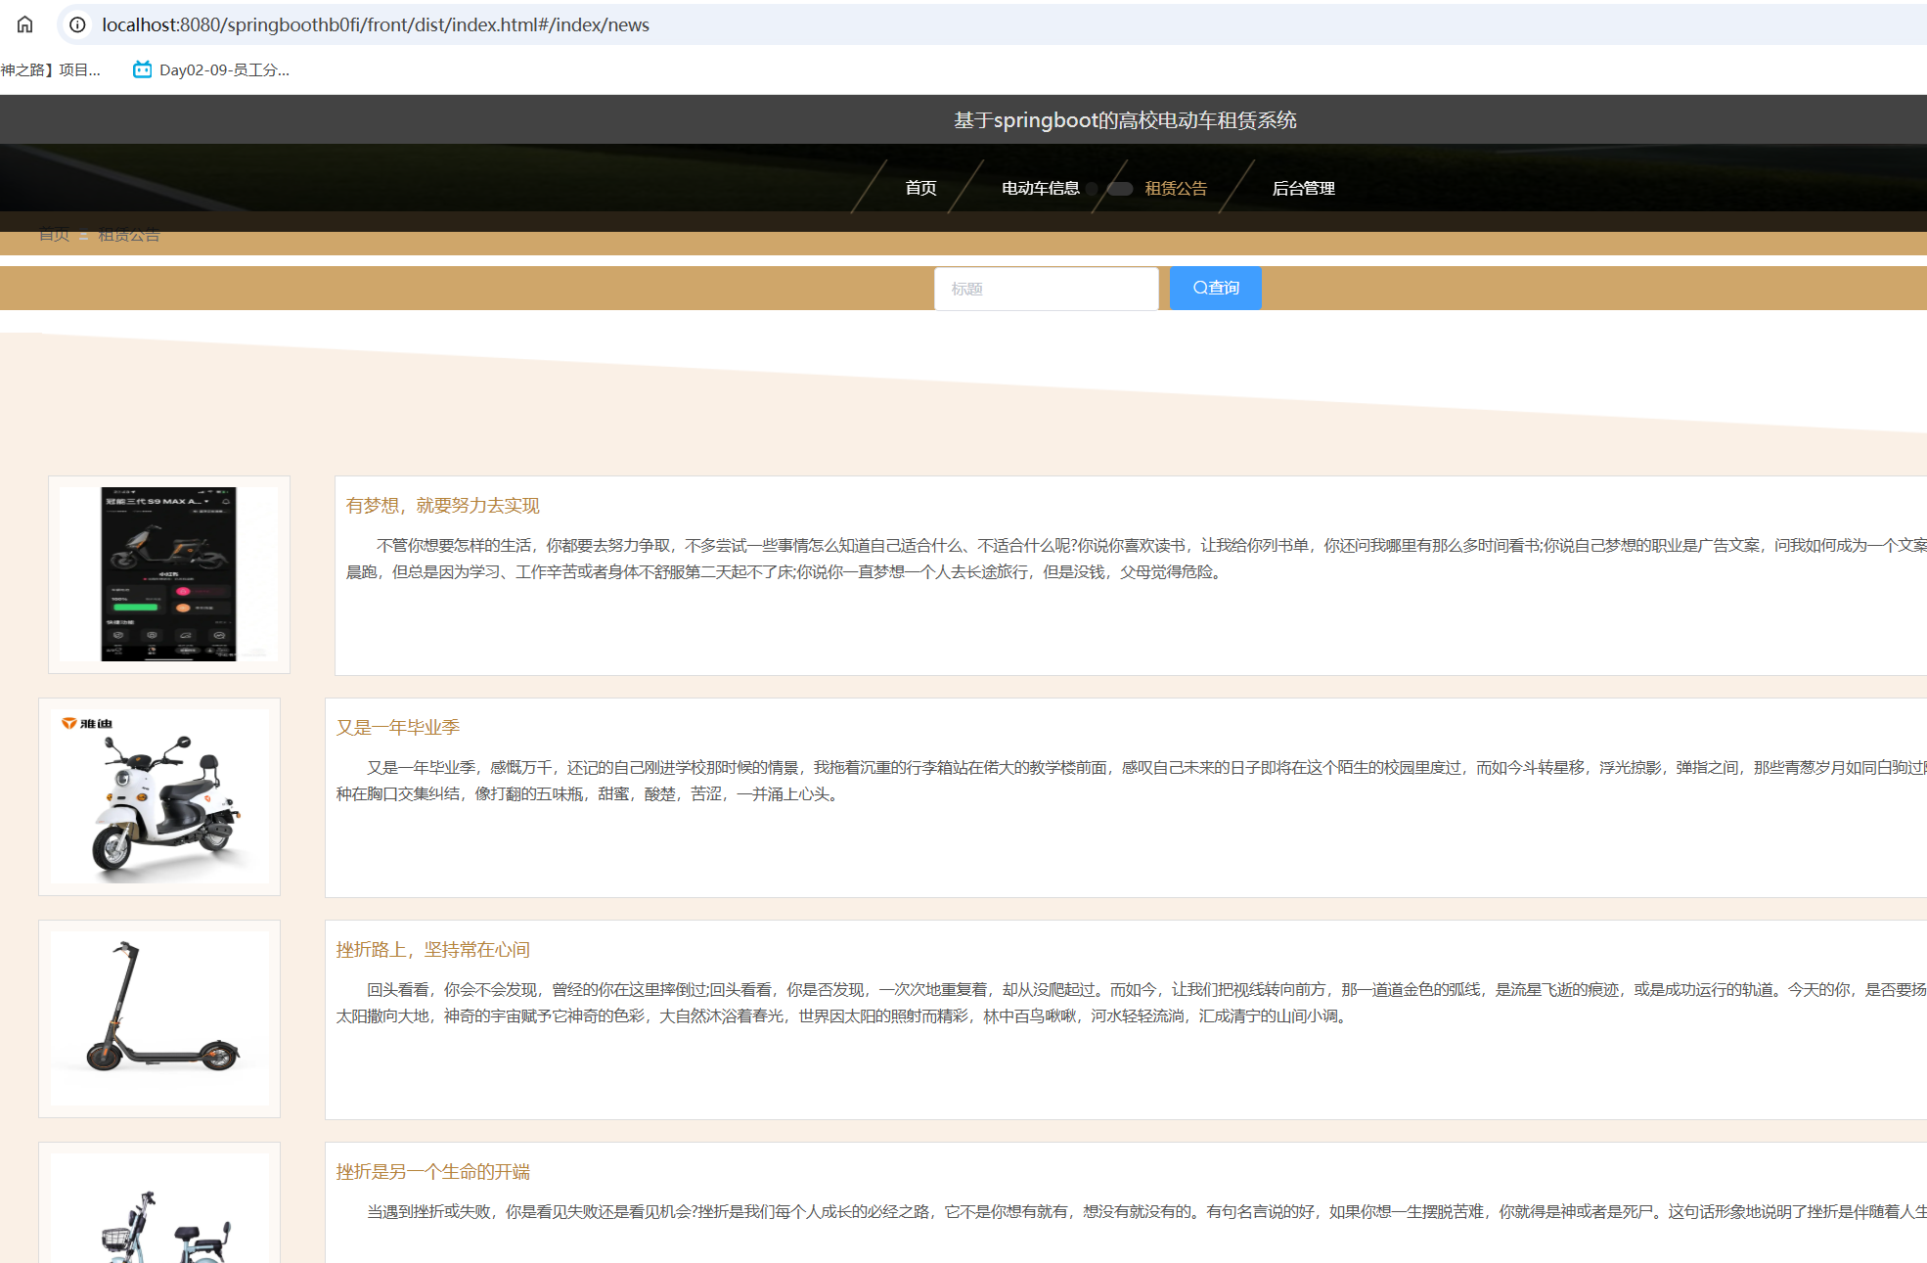Open article 挫折路上，坚持常在心间

point(432,950)
